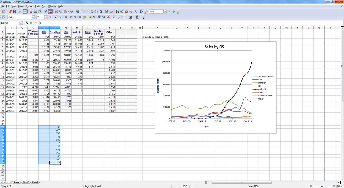This screenshot has height=188, width=344.
Task: Click the Save document icon
Action: point(15,12)
